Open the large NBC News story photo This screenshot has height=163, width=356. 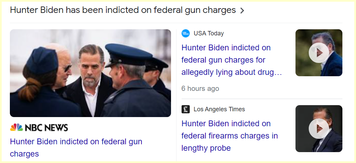(x=90, y=73)
